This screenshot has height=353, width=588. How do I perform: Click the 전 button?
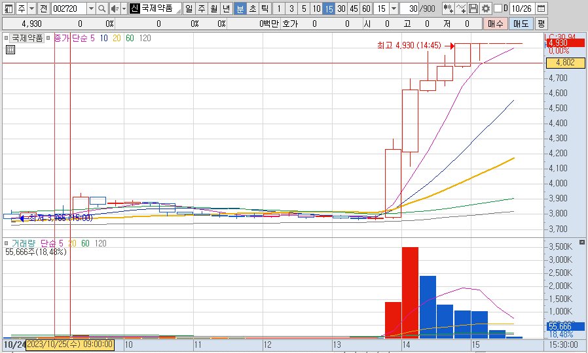click(x=43, y=8)
